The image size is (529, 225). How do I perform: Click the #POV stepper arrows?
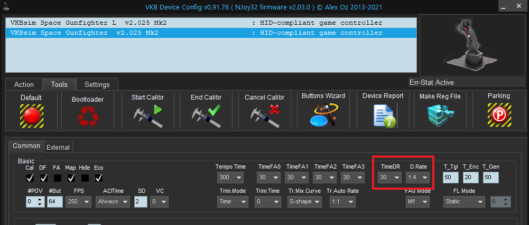(40, 201)
